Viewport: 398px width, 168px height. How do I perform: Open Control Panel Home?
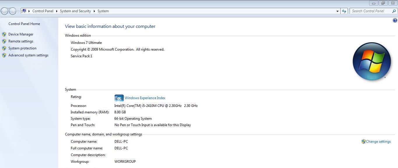[24, 24]
